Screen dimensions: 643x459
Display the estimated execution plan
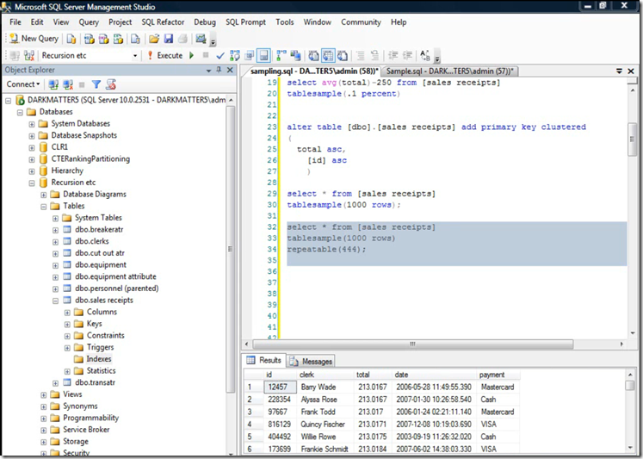(235, 55)
